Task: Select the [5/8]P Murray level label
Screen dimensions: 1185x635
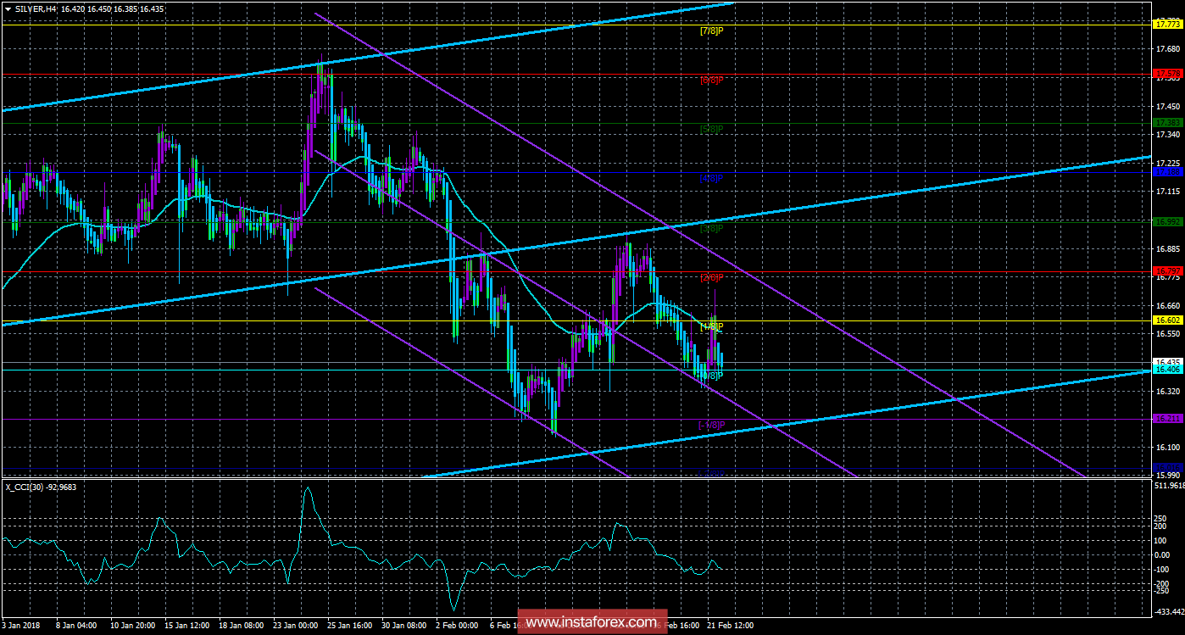Action: coord(713,130)
